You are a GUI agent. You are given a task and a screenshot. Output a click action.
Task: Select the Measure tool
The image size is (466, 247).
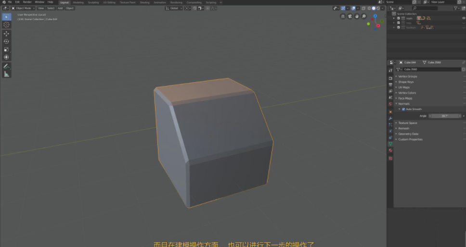(6, 74)
